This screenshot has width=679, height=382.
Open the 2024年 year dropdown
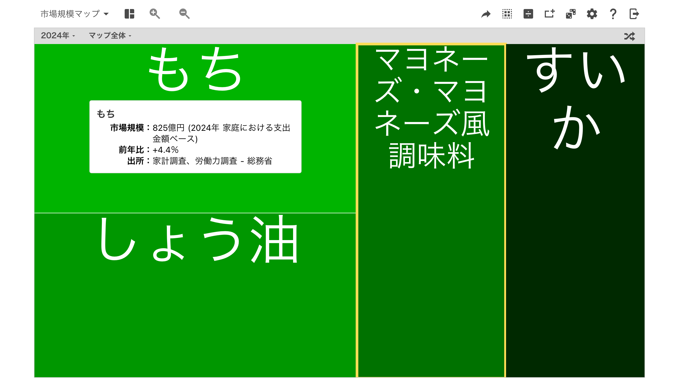(58, 36)
